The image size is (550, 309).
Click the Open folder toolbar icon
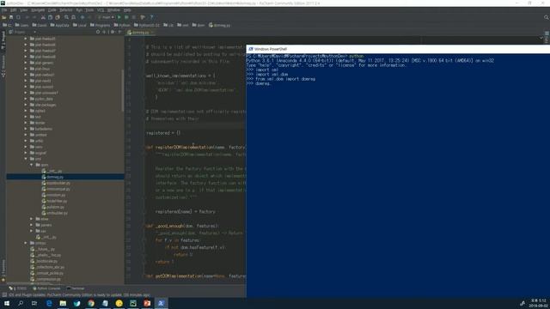point(3,17)
